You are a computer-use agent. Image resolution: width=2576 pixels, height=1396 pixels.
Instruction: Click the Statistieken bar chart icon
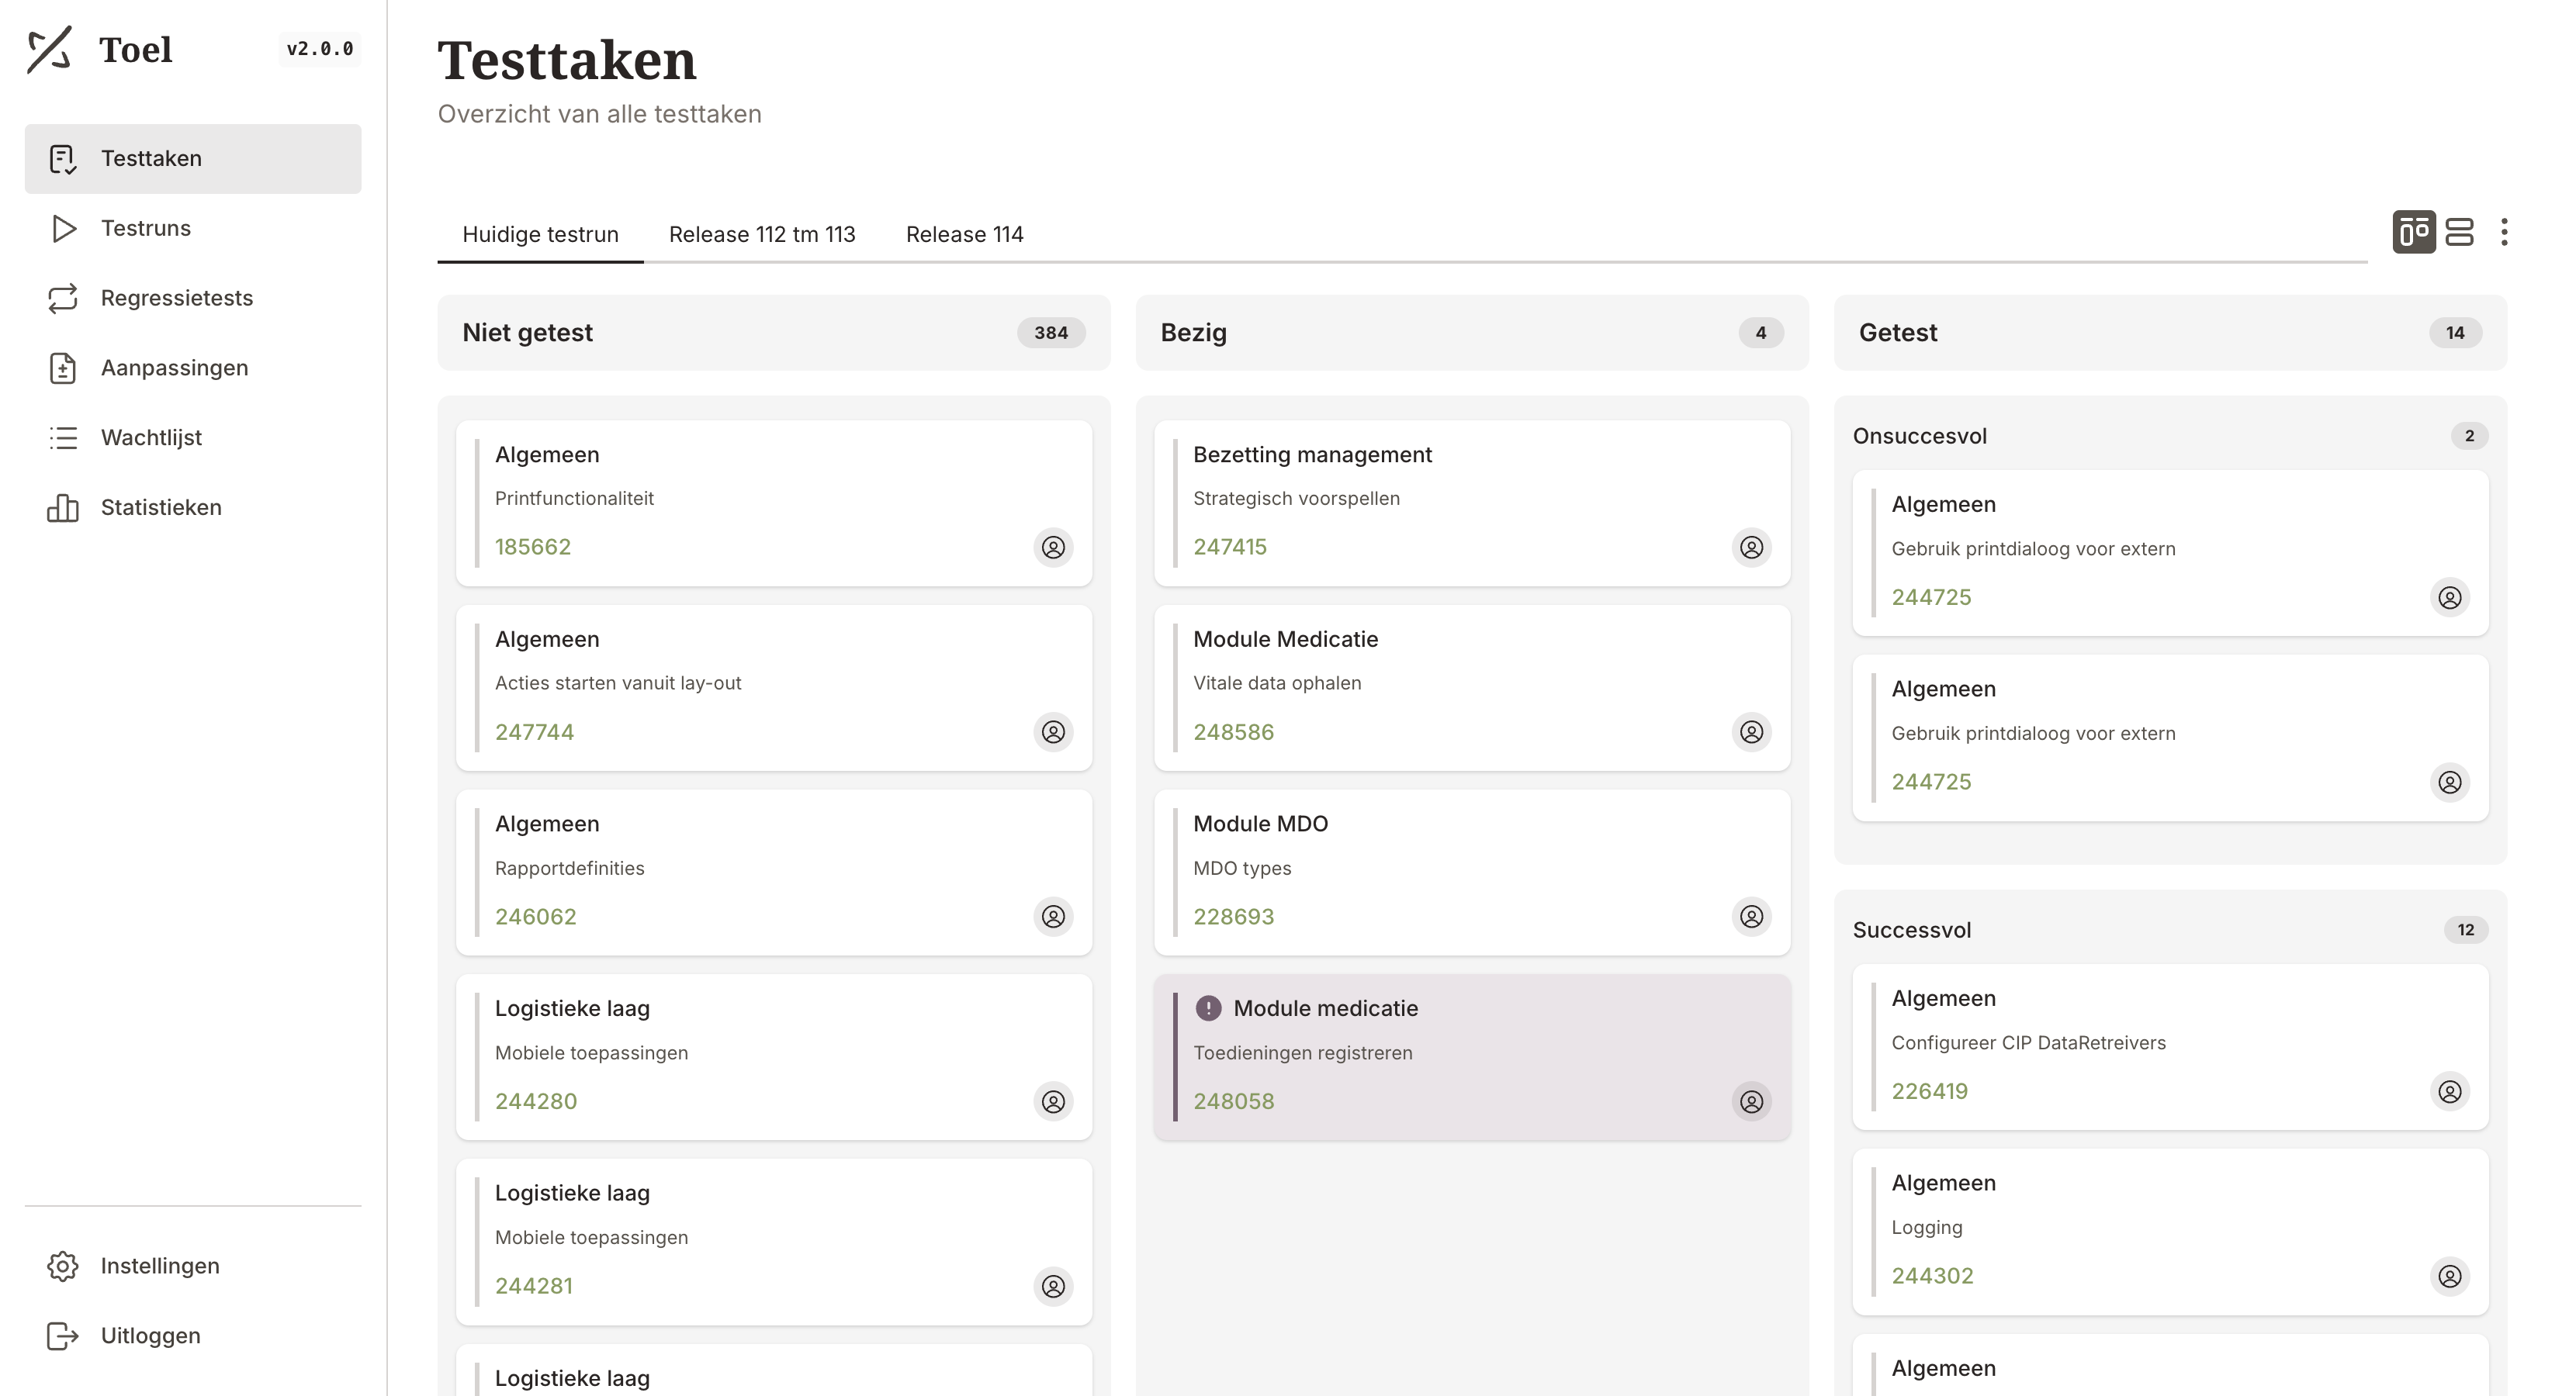63,509
